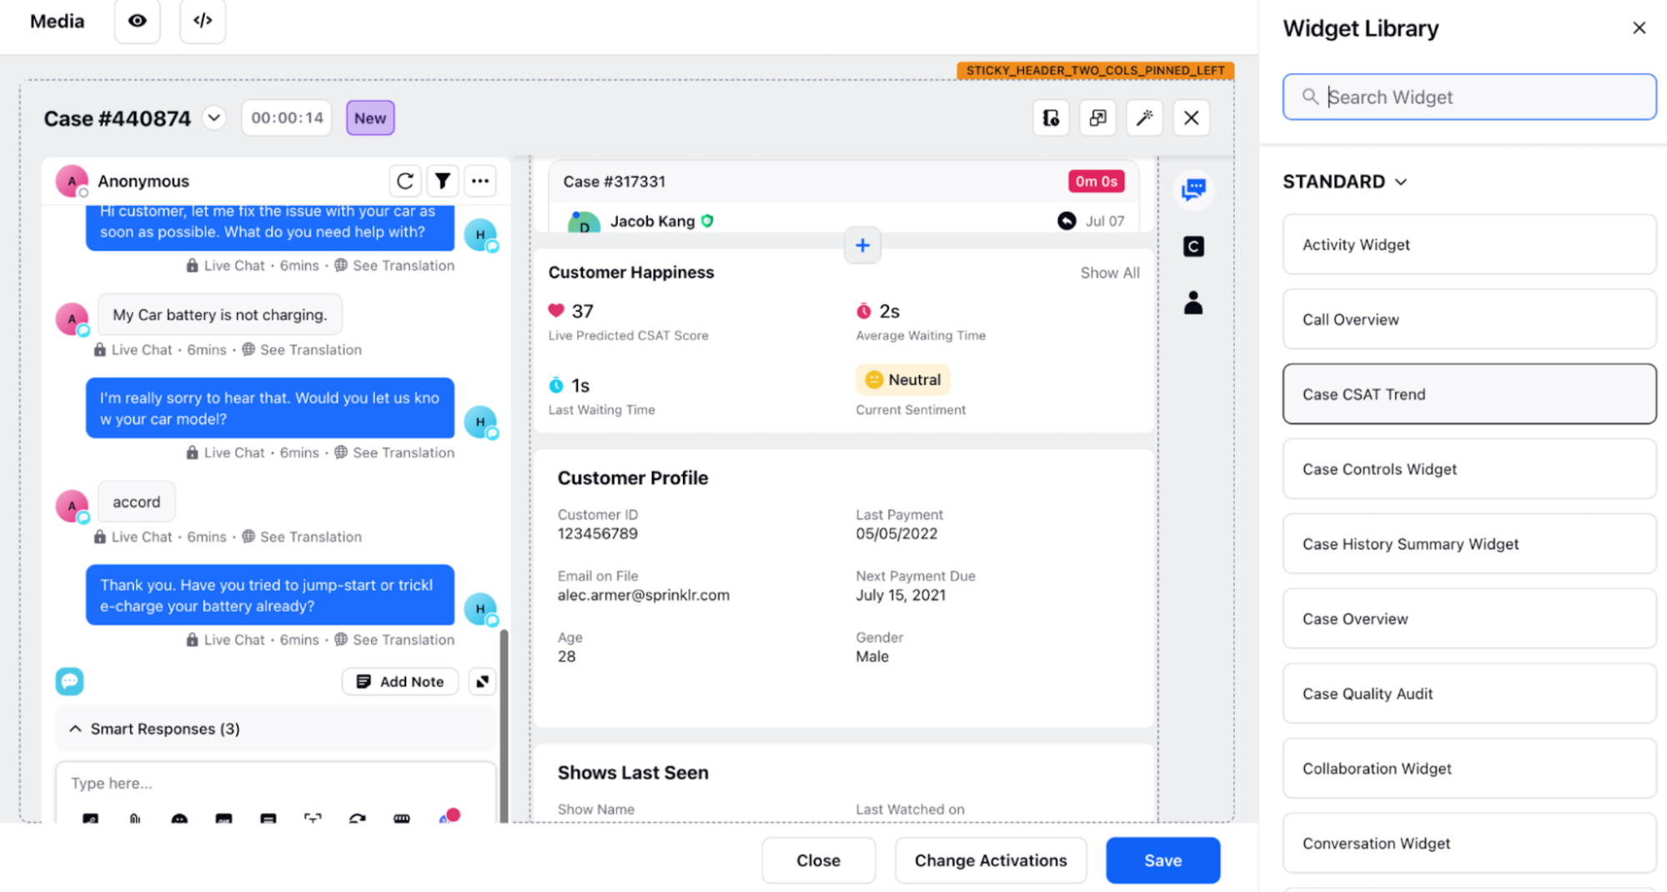The height and width of the screenshot is (892, 1667).
Task: Select Case Controls Widget
Action: [x=1469, y=469]
